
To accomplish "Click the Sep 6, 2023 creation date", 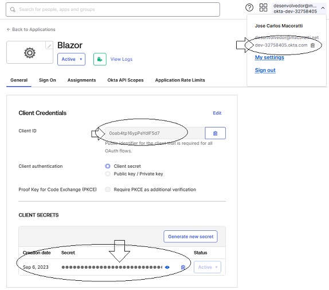I will coord(36,267).
